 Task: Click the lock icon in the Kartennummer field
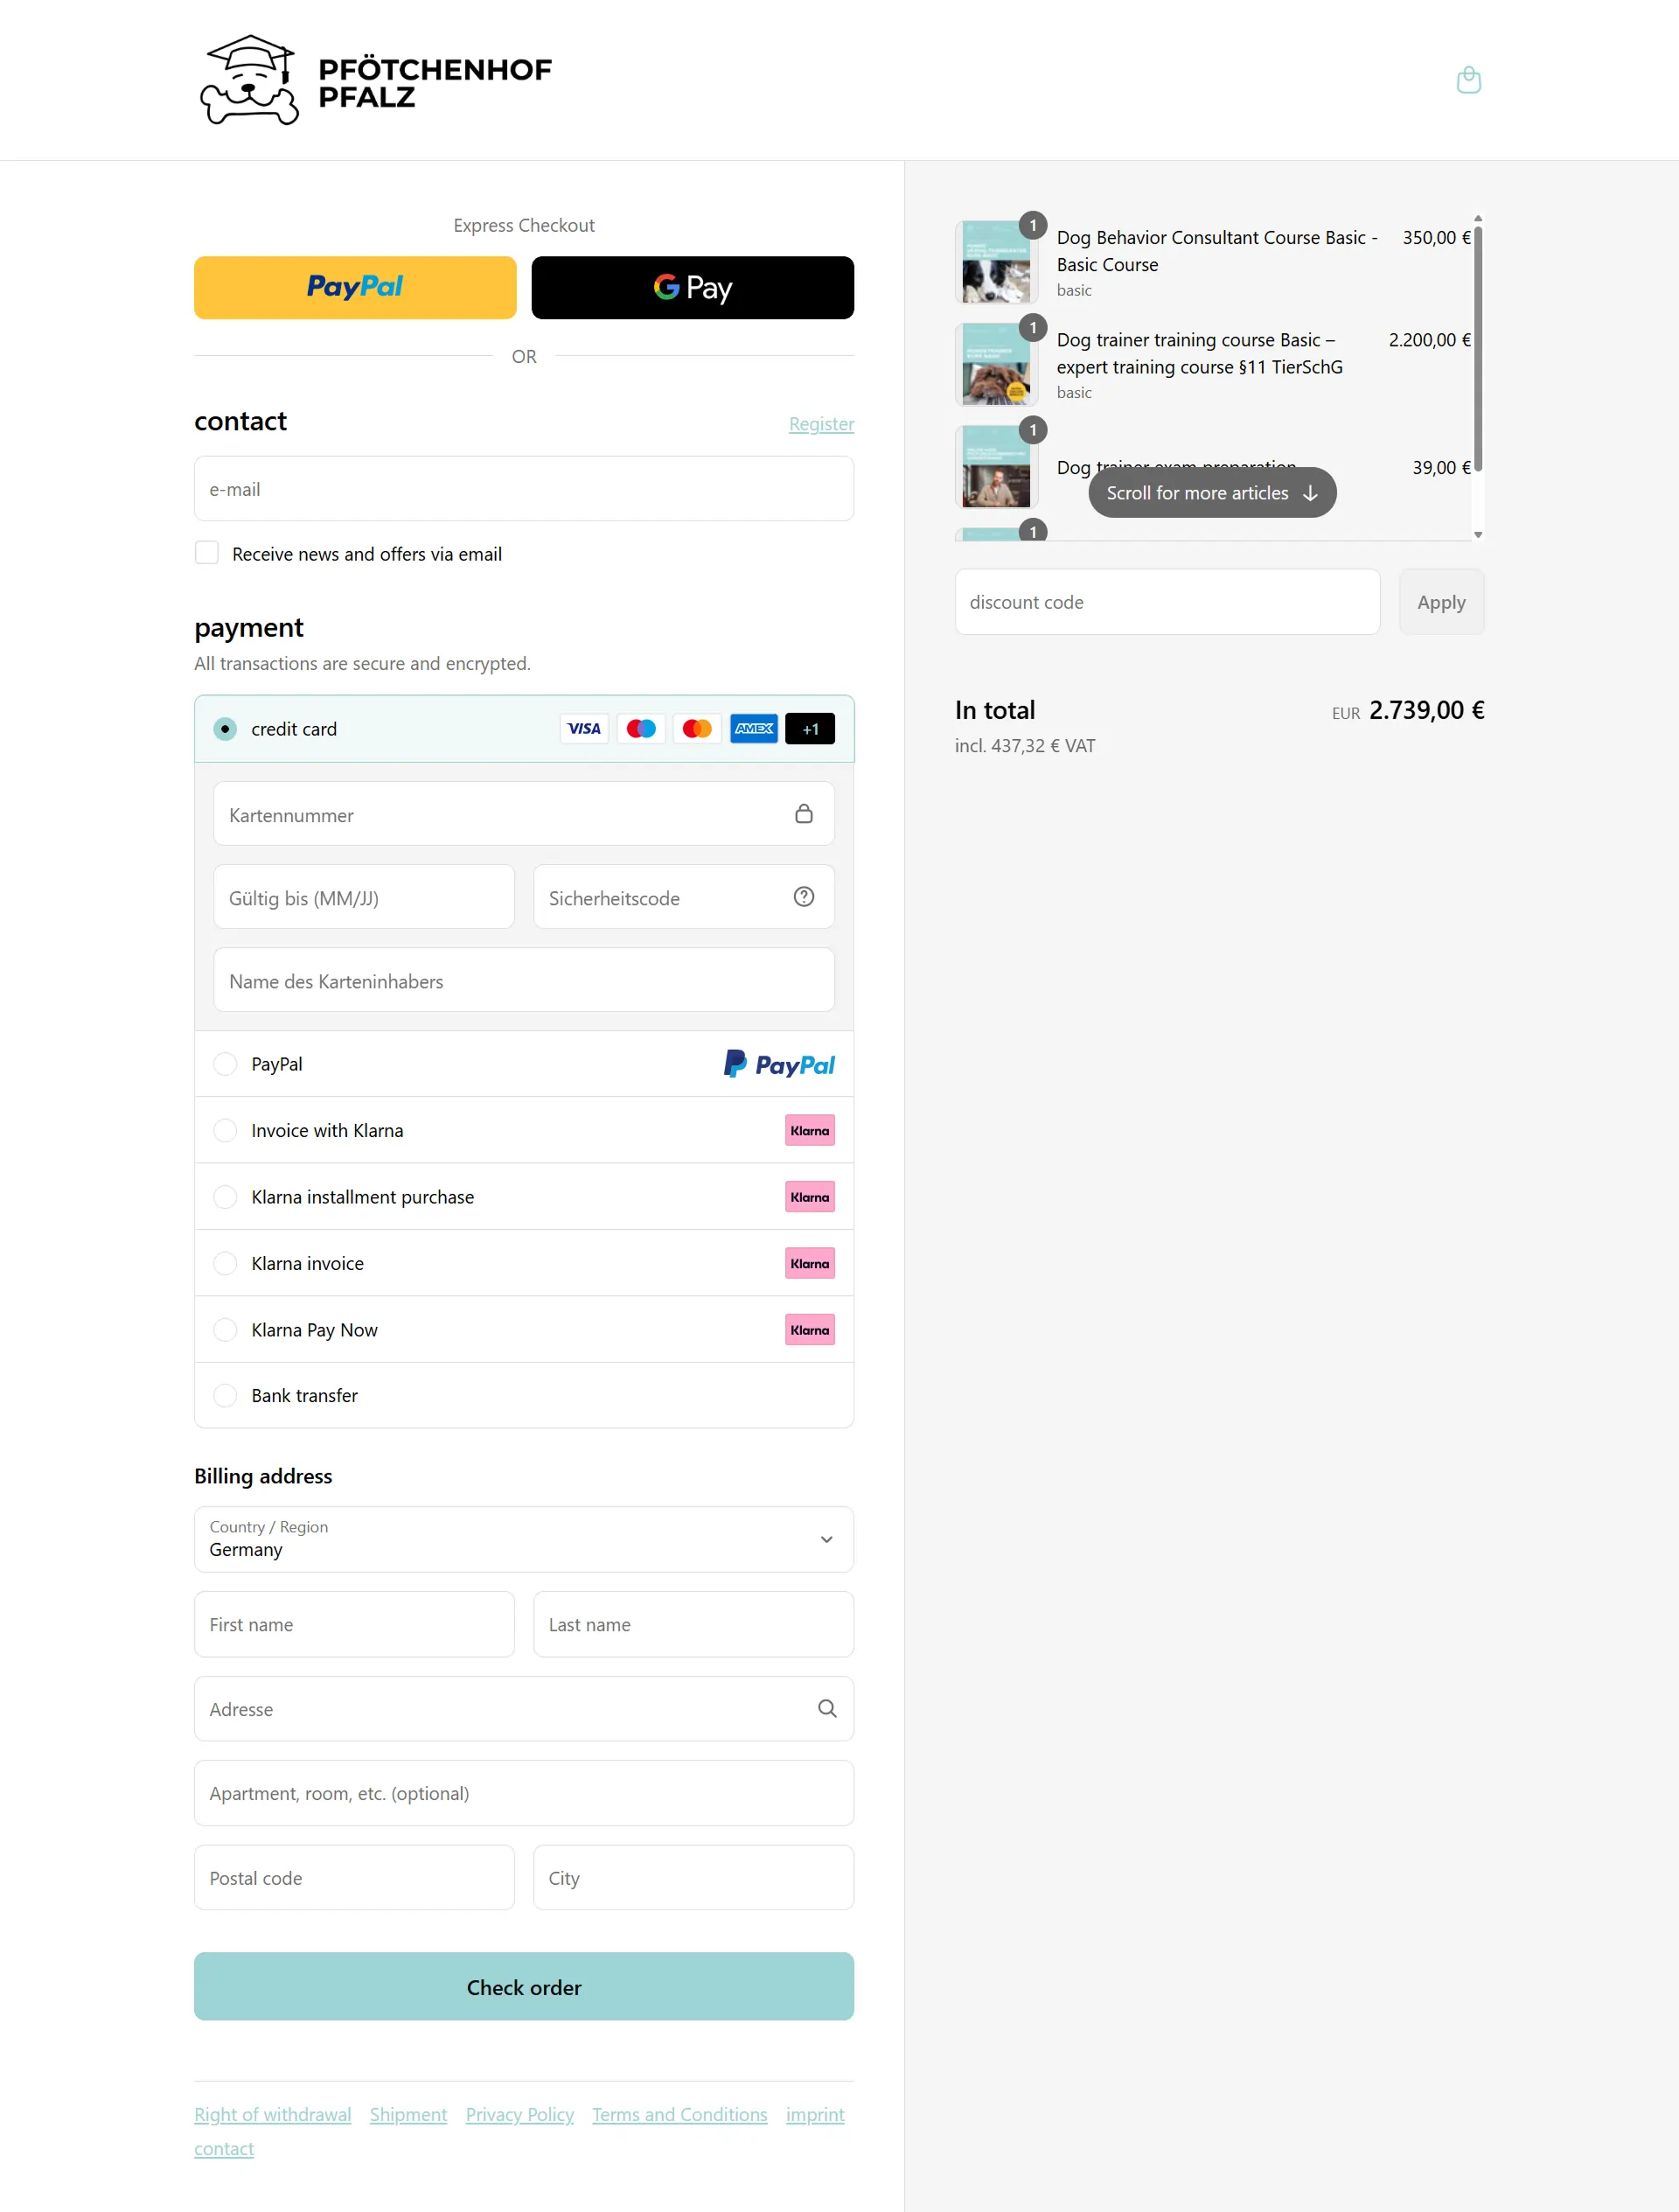803,814
